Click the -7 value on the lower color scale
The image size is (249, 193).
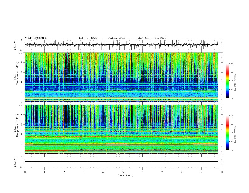tap(232, 150)
